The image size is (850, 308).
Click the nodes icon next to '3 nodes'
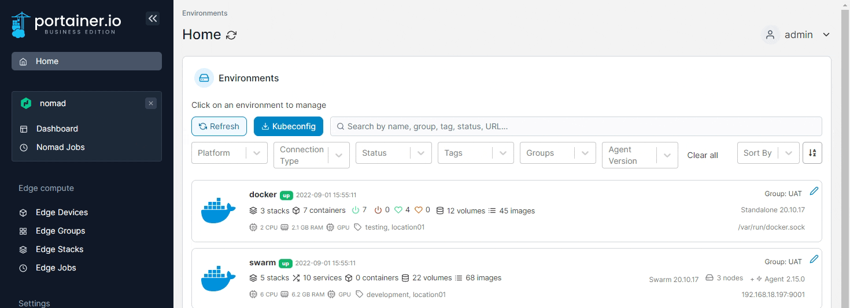click(709, 278)
